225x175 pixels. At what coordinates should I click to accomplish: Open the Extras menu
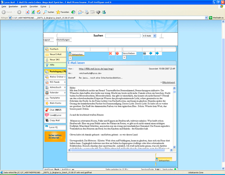[43, 7]
